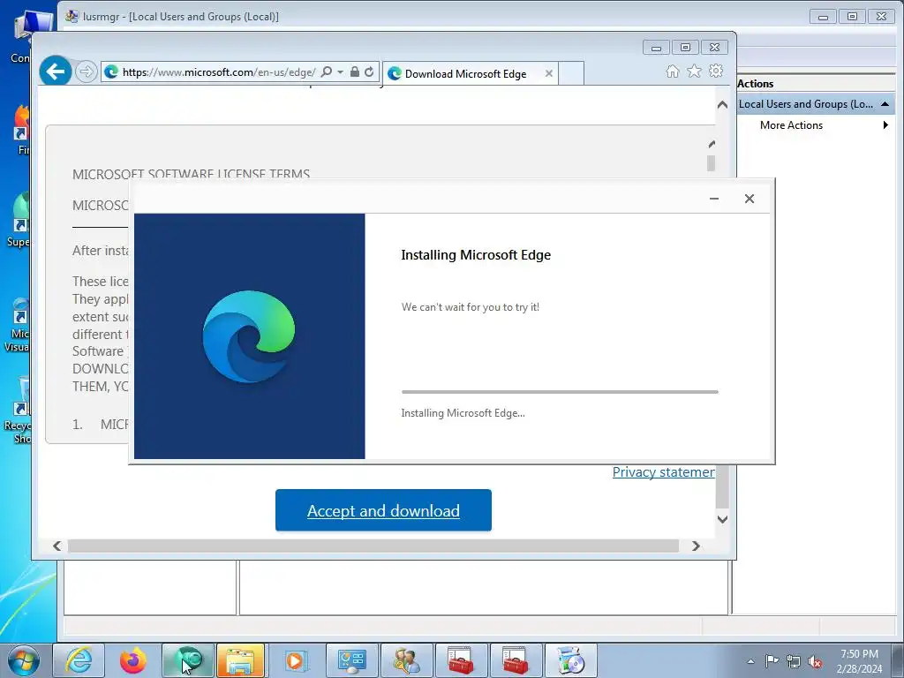Click the Internet Explorer back arrow button
904x678 pixels.
56,72
